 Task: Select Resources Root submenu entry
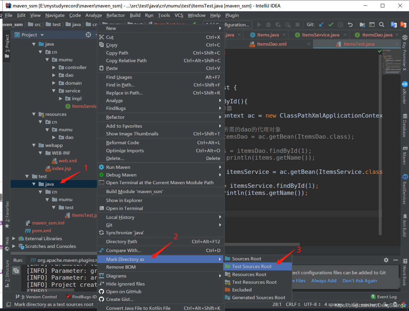257,275
